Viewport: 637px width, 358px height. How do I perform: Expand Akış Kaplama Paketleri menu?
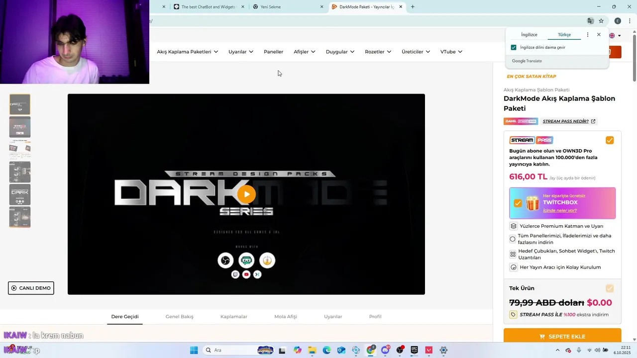point(188,52)
